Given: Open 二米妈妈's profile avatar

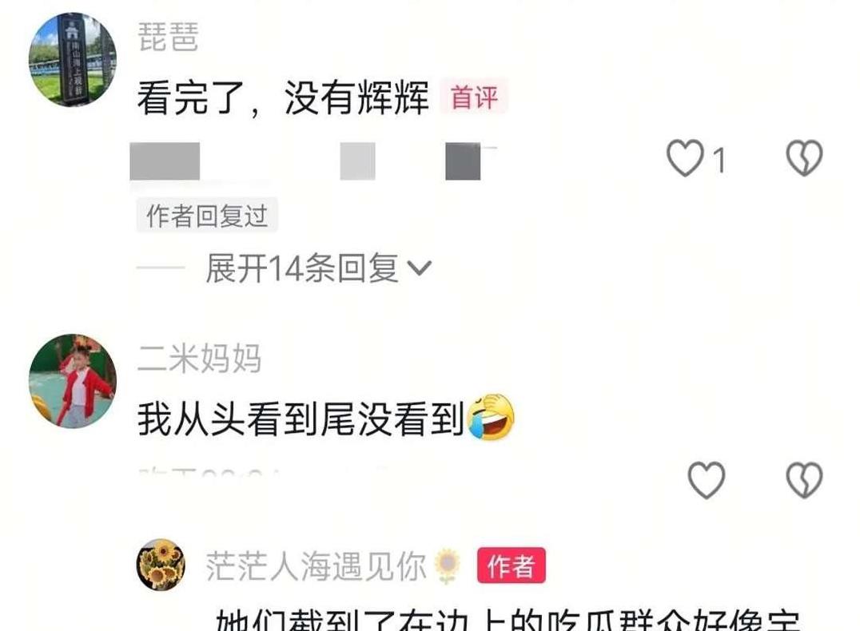Looking at the screenshot, I should 73,380.
